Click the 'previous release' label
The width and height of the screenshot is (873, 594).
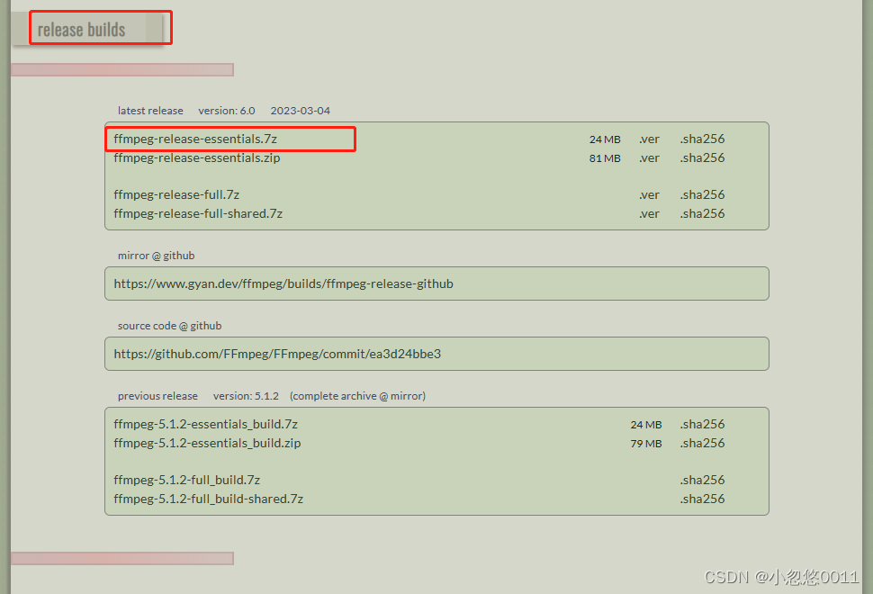coord(157,396)
